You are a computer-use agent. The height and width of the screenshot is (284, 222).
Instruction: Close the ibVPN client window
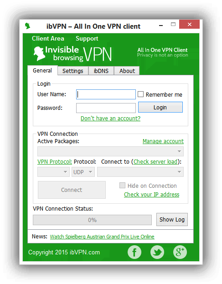click(x=189, y=24)
